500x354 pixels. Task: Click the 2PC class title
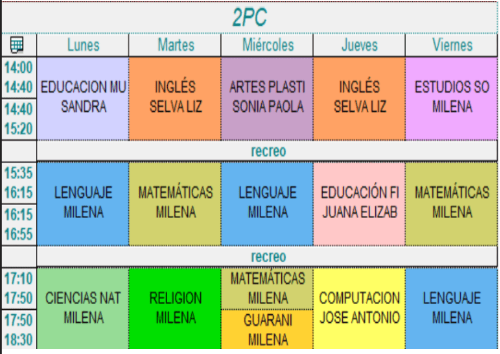(249, 18)
